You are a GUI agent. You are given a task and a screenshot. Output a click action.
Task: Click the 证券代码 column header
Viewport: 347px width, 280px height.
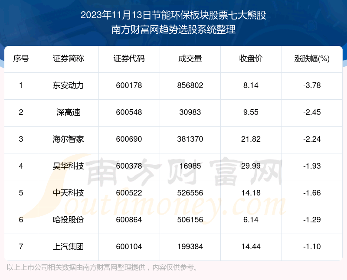[129, 59]
